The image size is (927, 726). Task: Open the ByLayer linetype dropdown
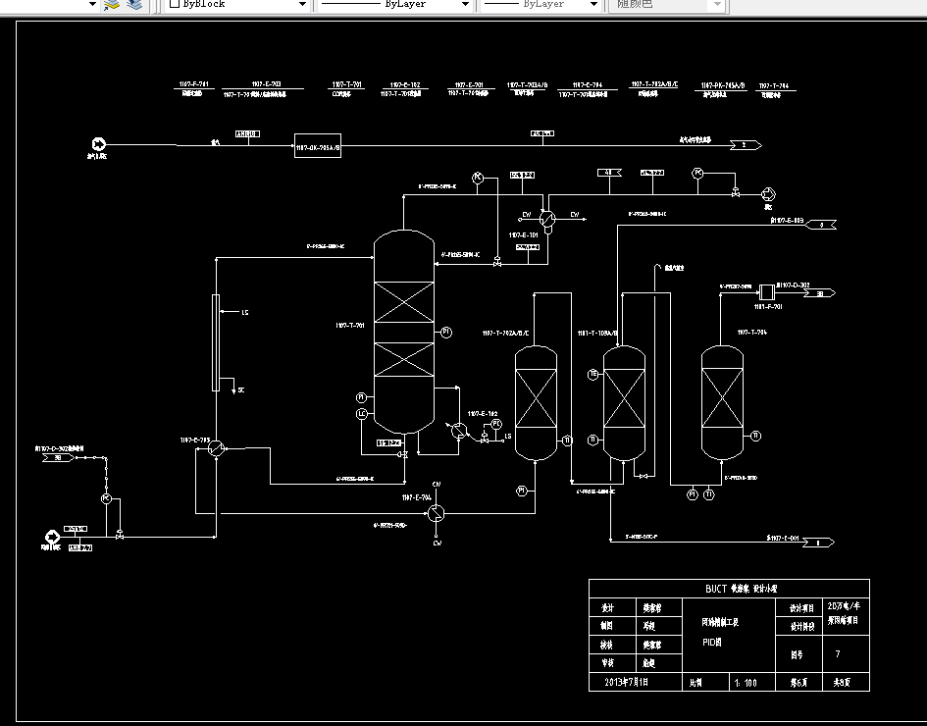coord(395,4)
